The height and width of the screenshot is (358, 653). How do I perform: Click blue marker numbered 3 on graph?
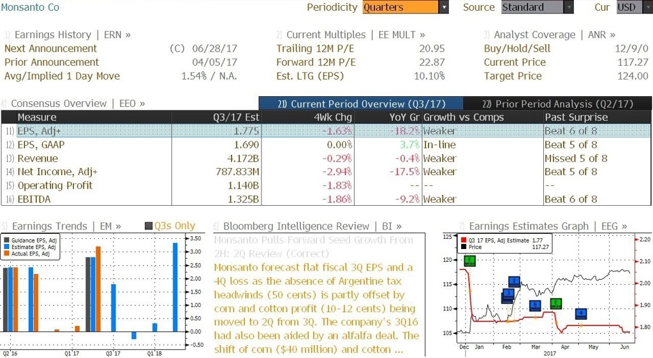point(508,295)
